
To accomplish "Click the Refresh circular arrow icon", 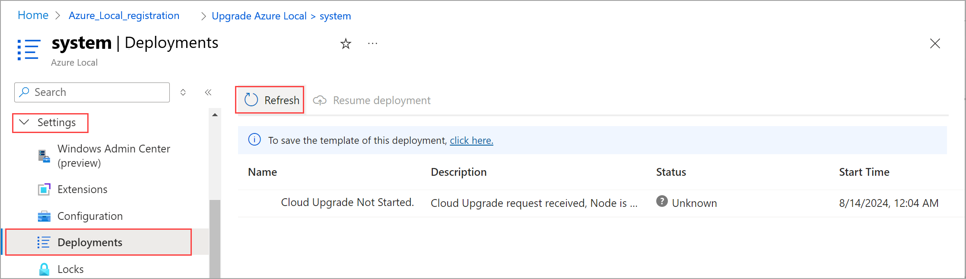I will 251,100.
